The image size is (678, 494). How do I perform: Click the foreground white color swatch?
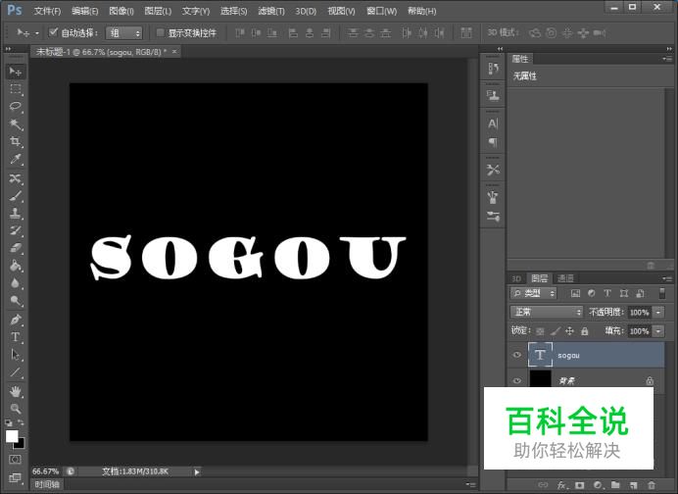pyautogui.click(x=11, y=436)
